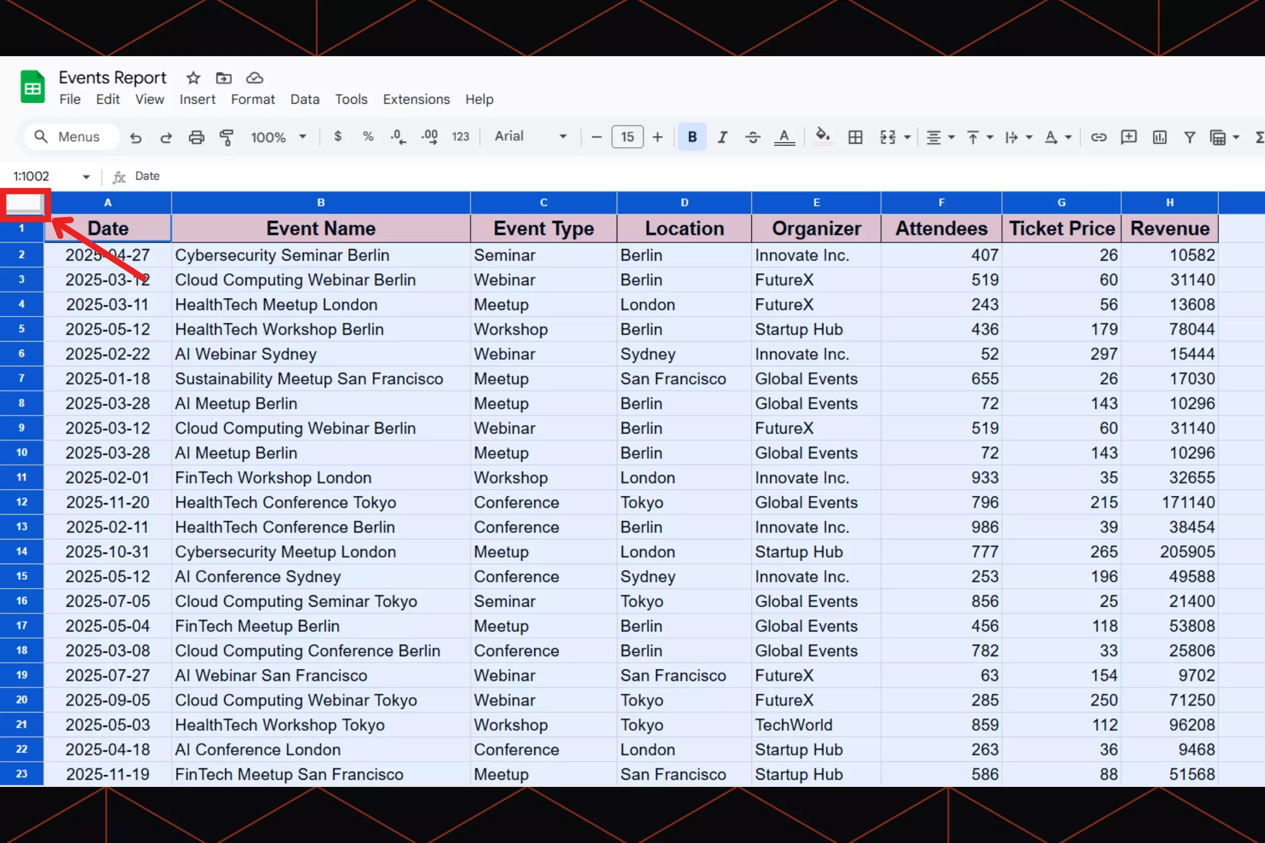Click the print icon
This screenshot has width=1265, height=843.
(196, 138)
